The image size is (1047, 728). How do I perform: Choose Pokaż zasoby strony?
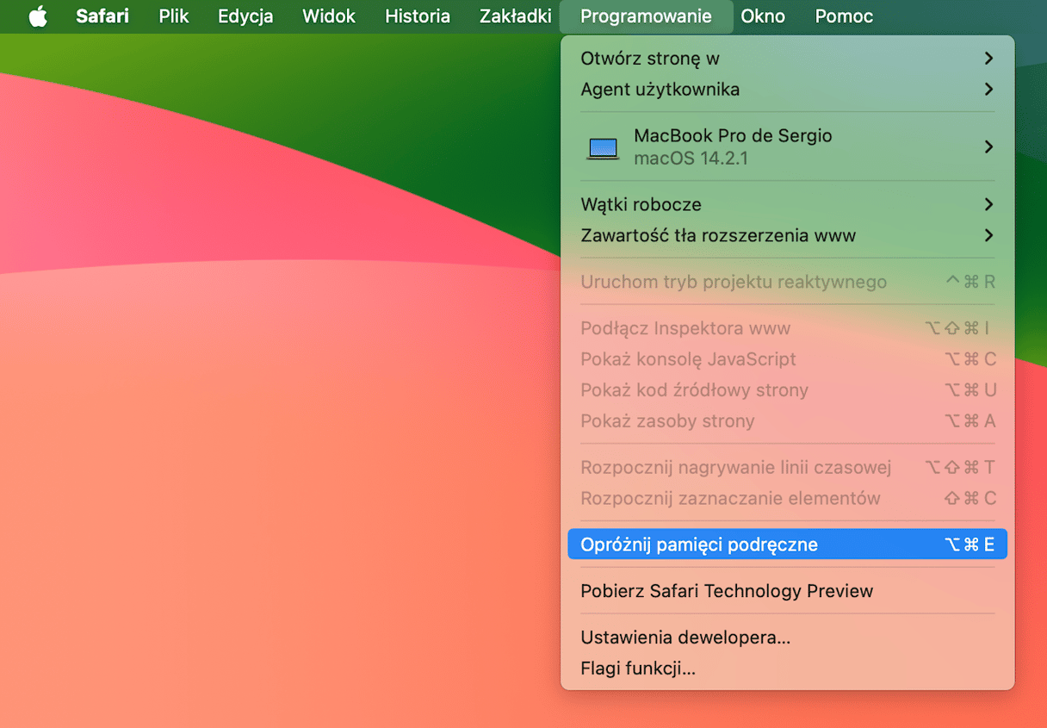[787, 421]
